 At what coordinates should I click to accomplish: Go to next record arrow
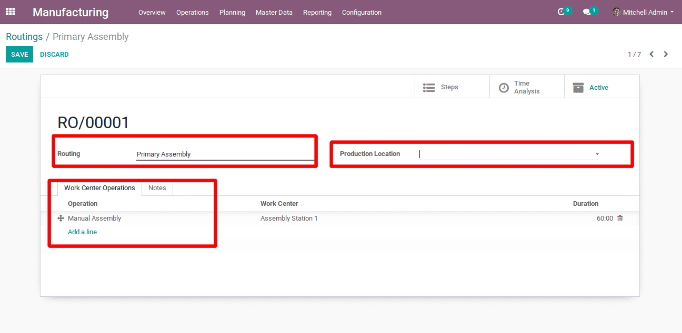[666, 54]
